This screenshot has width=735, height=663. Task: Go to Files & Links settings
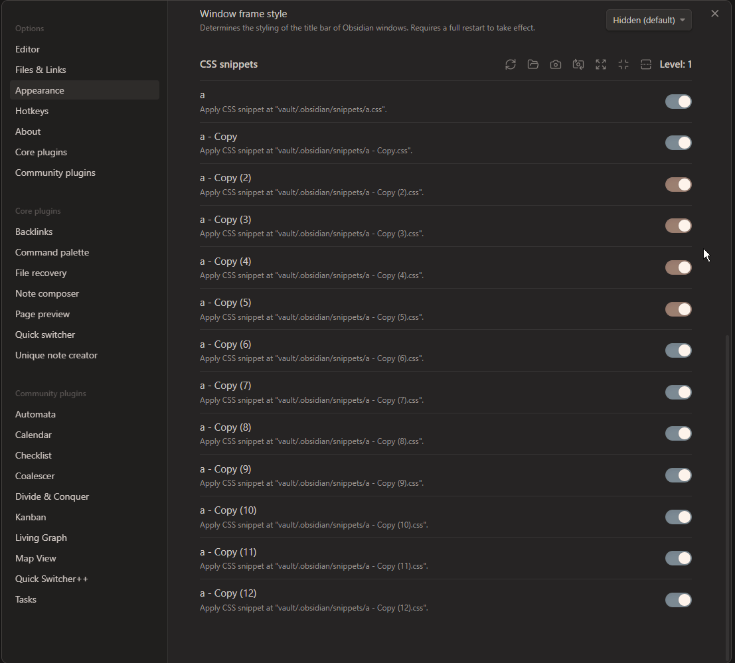(x=84, y=70)
